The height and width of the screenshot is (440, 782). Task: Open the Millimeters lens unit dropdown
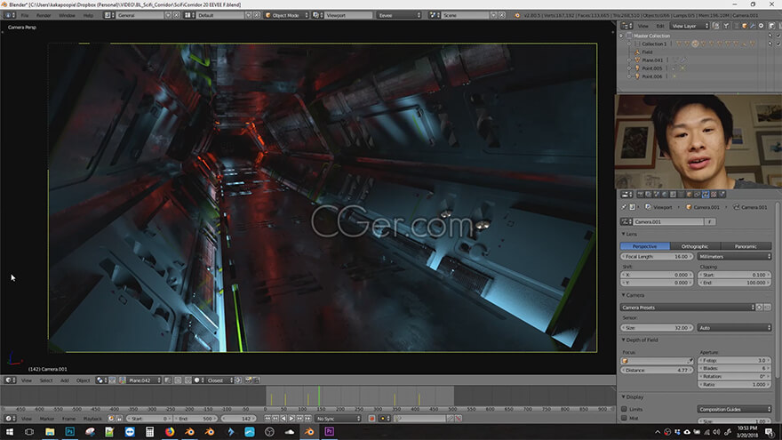[x=734, y=256]
